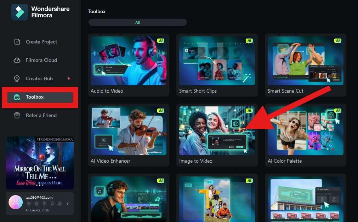
Task: Open the AI Color Palette tool
Action: tap(306, 135)
